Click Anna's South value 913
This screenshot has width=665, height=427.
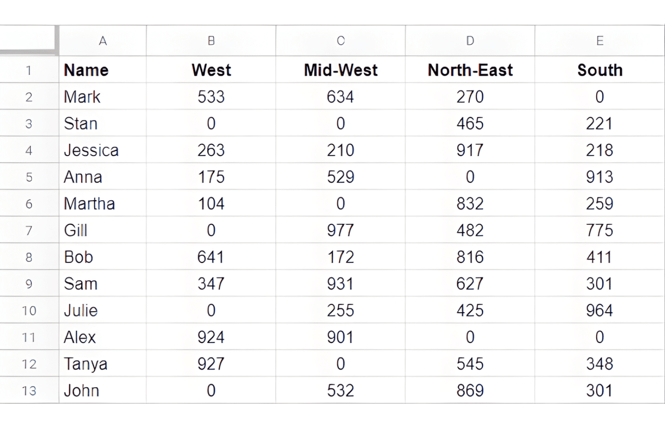click(599, 176)
